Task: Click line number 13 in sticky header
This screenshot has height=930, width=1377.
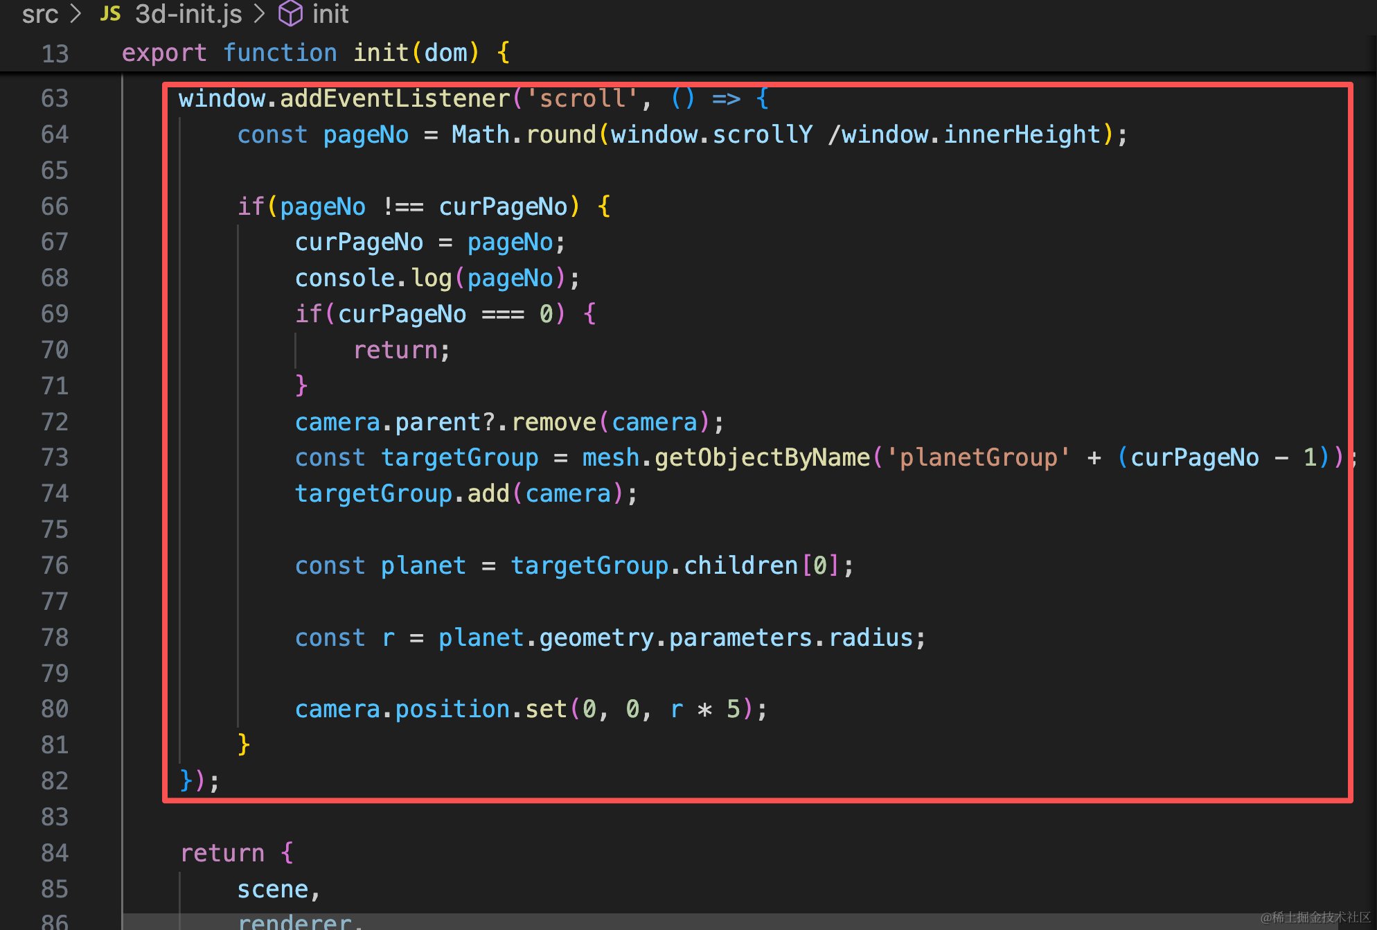Action: point(55,53)
